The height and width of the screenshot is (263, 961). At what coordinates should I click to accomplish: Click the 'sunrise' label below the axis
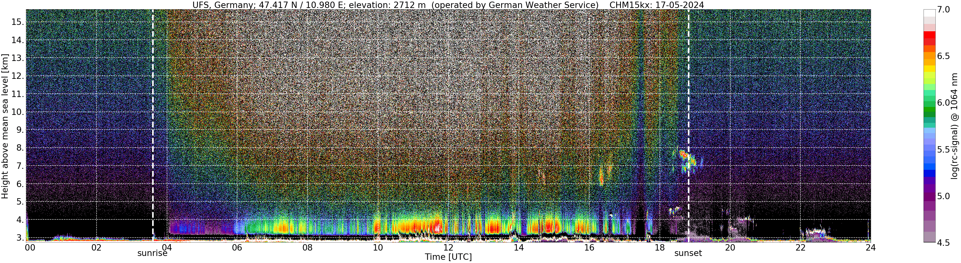[152, 253]
